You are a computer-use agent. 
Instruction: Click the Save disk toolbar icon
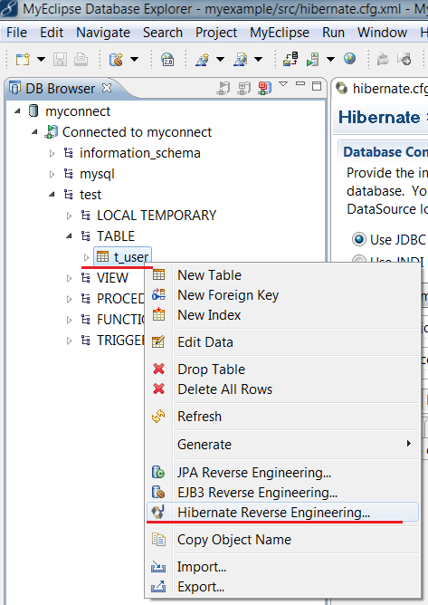point(60,59)
